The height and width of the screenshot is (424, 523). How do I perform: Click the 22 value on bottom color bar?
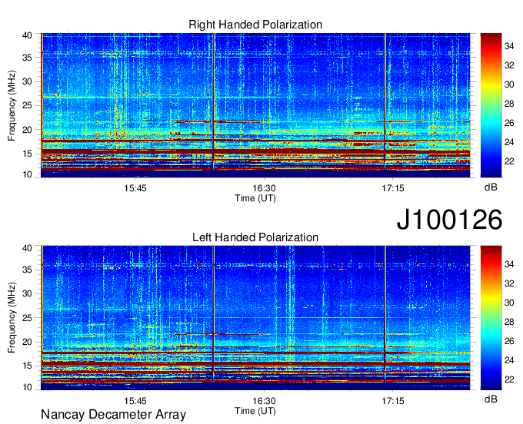(x=509, y=379)
